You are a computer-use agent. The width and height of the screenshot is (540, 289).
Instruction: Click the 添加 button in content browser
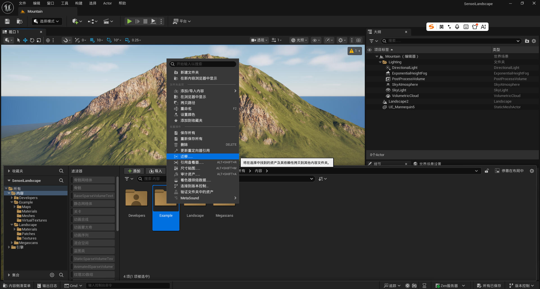coord(134,171)
